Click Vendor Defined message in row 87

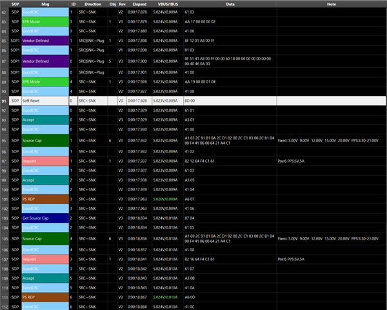click(x=45, y=61)
